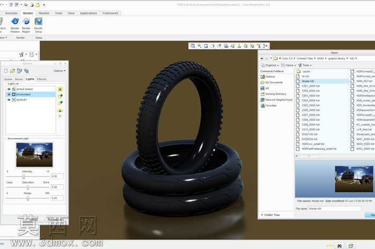Adjust Rotate slider handle
Viewport: 375px width, 249px height.
[28, 198]
